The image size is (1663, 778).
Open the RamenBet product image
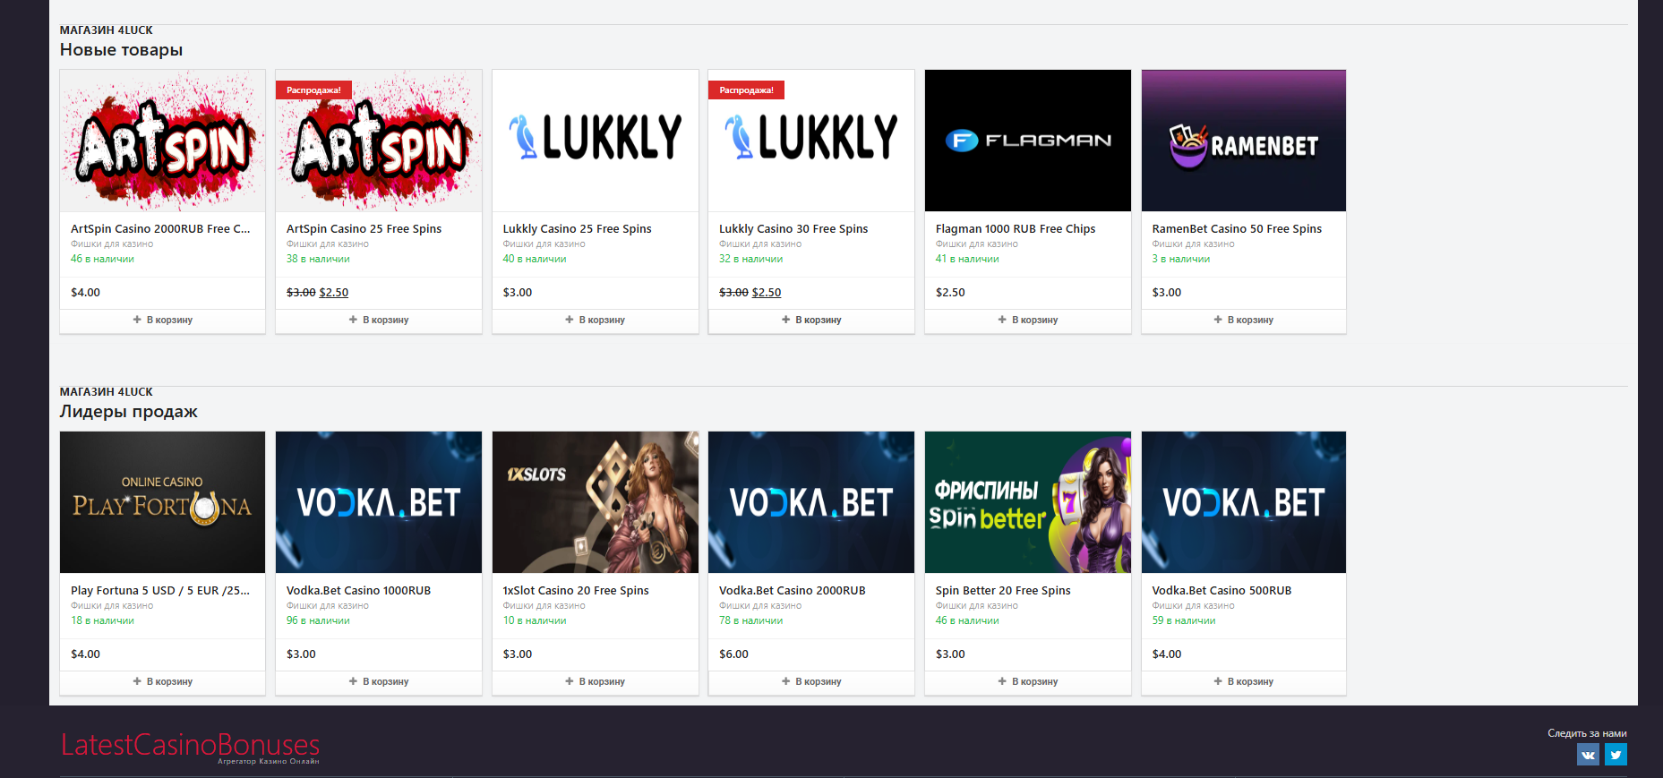1243,141
